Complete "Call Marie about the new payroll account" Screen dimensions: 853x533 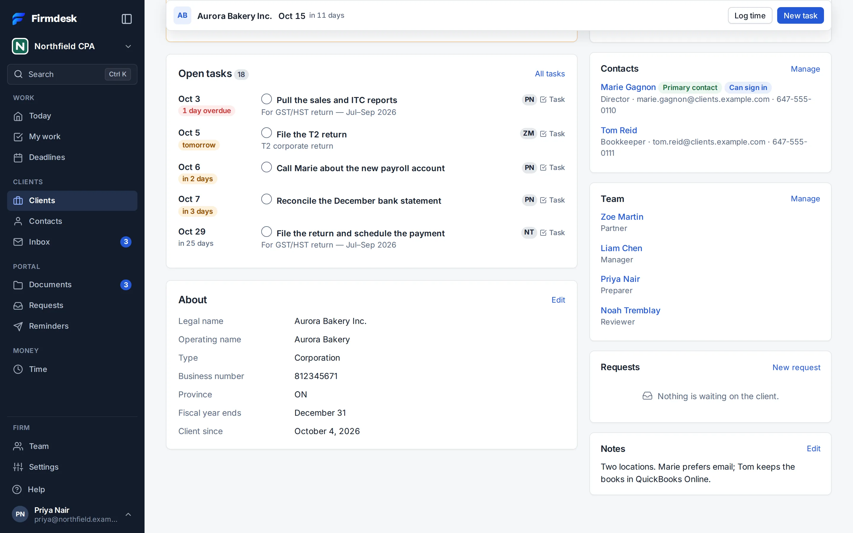click(x=267, y=167)
